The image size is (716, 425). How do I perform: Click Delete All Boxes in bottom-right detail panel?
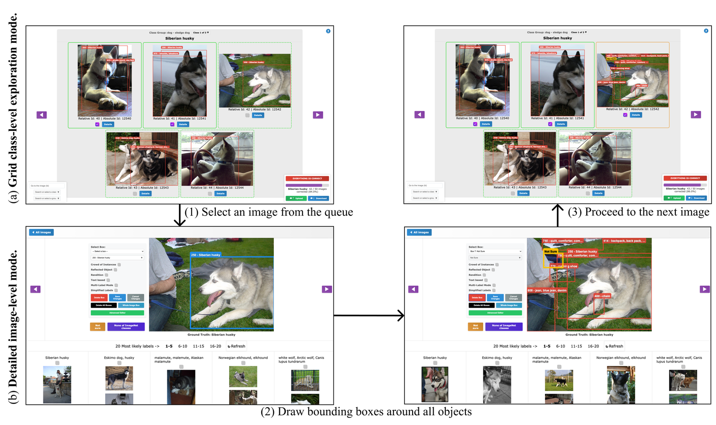[482, 305]
